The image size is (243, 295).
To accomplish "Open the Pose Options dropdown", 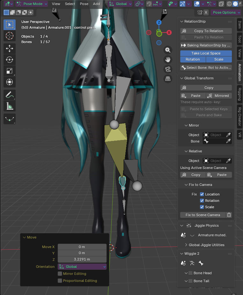I will tap(225, 13).
